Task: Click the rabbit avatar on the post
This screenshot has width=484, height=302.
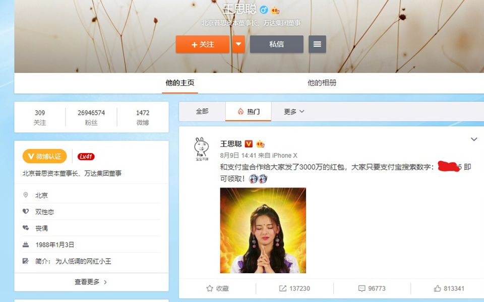Action: point(202,148)
